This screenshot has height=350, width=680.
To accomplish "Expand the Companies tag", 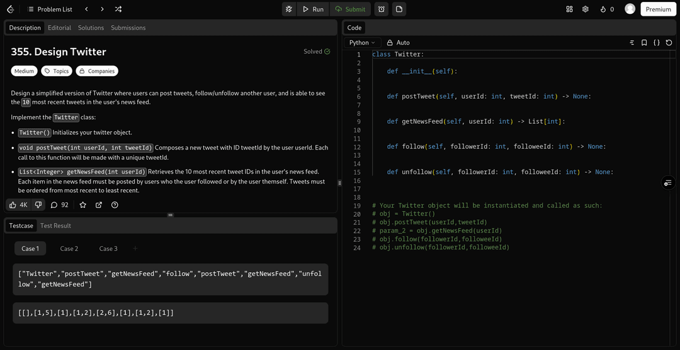I will click(x=97, y=71).
